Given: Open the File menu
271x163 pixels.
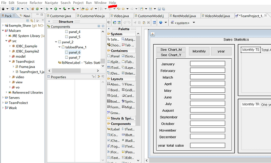Looking at the screenshot, I should [x=4, y=3].
